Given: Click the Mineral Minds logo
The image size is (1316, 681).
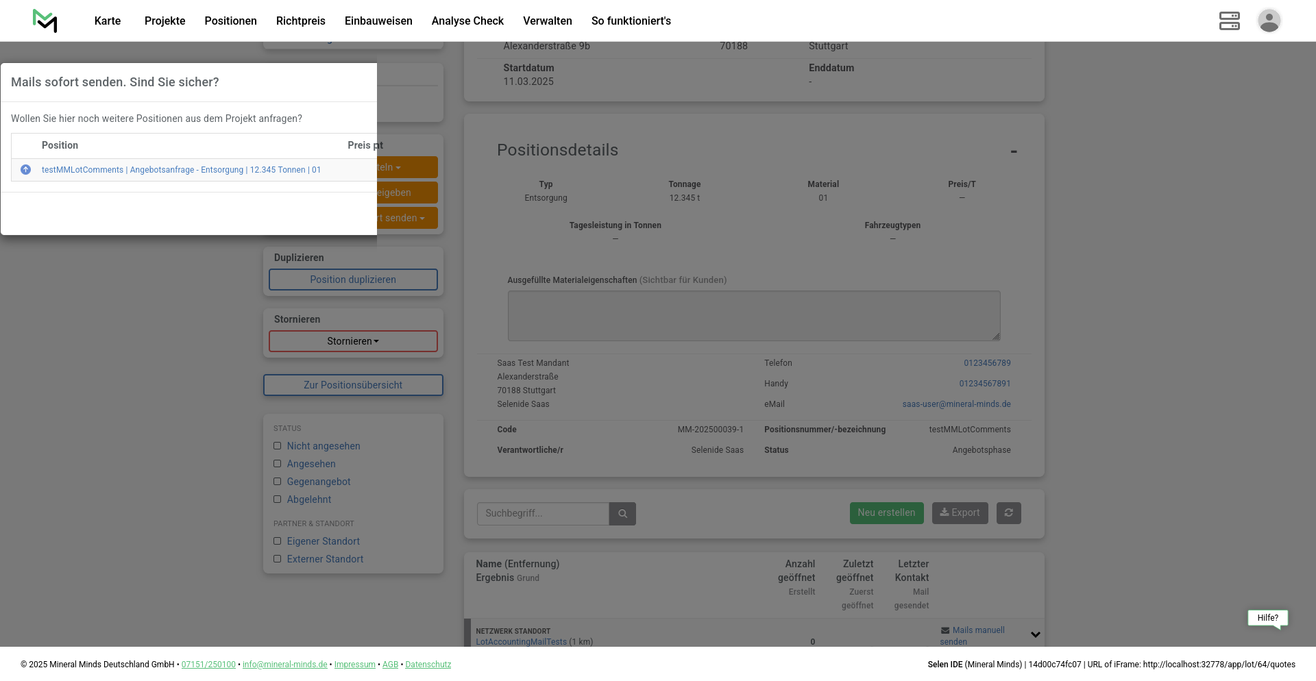Looking at the screenshot, I should click(x=45, y=21).
